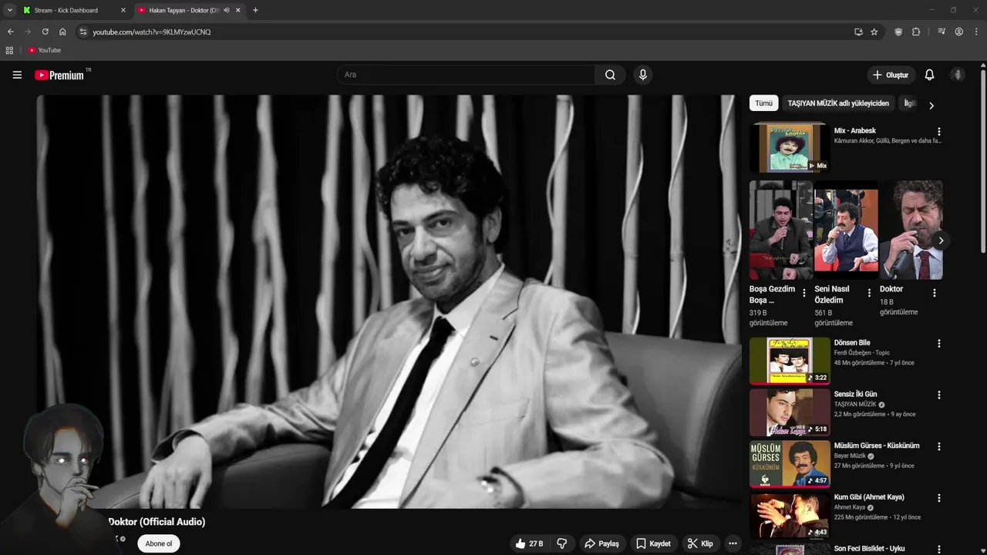Open options for Sensiz İki Gün
The width and height of the screenshot is (987, 555).
(938, 395)
